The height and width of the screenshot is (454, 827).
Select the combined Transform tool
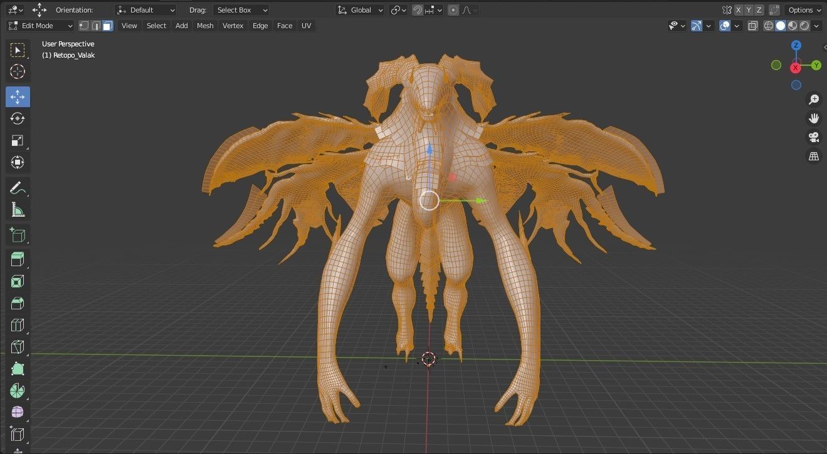[x=18, y=162]
